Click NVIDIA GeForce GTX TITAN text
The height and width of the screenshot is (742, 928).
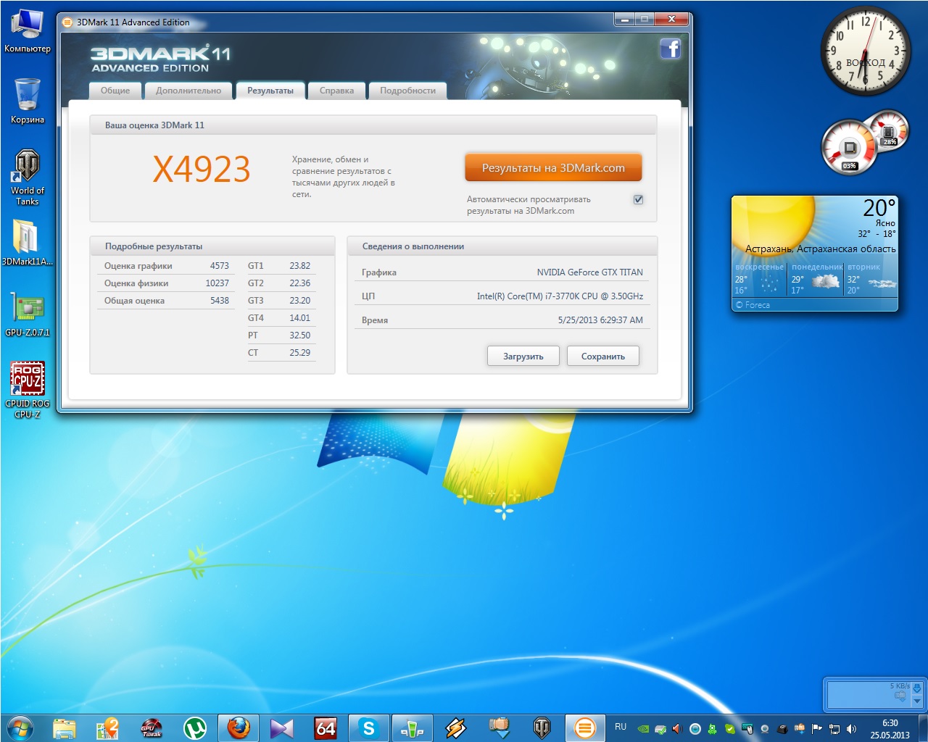pos(589,272)
